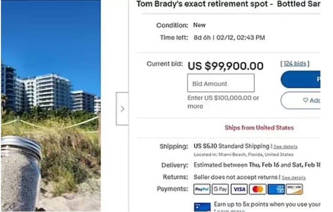333x212 pixels.
Task: Click the PayPal payment icon
Action: click(x=202, y=189)
